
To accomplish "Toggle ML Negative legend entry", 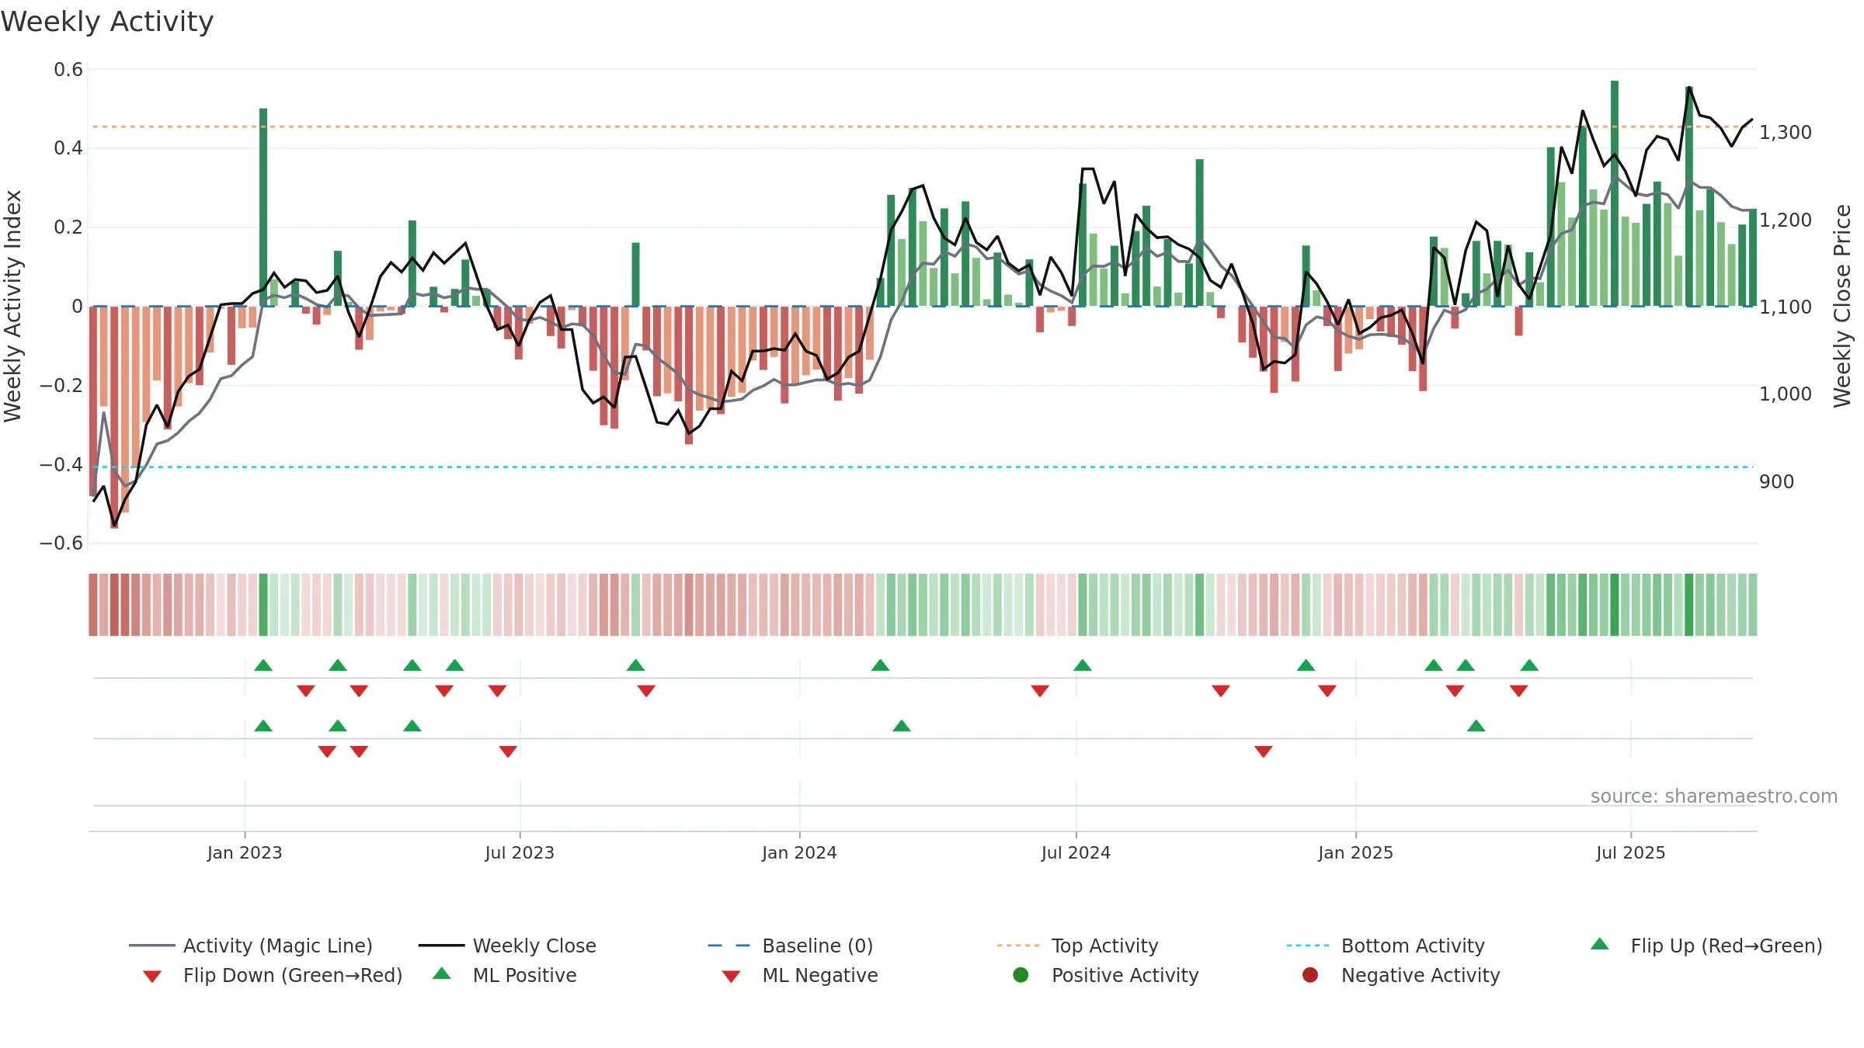I will tap(800, 975).
